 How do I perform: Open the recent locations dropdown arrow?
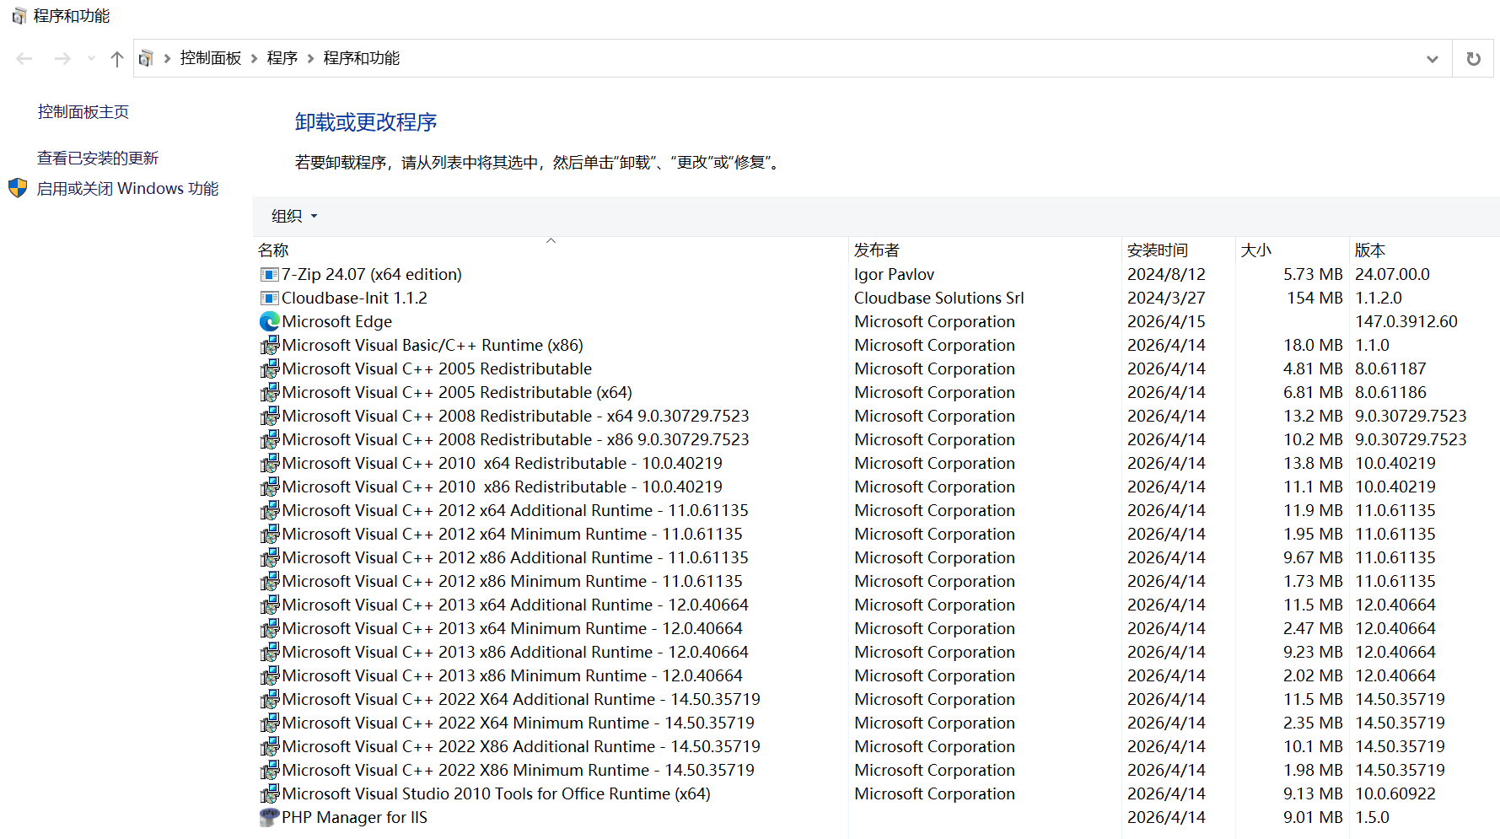(x=91, y=58)
